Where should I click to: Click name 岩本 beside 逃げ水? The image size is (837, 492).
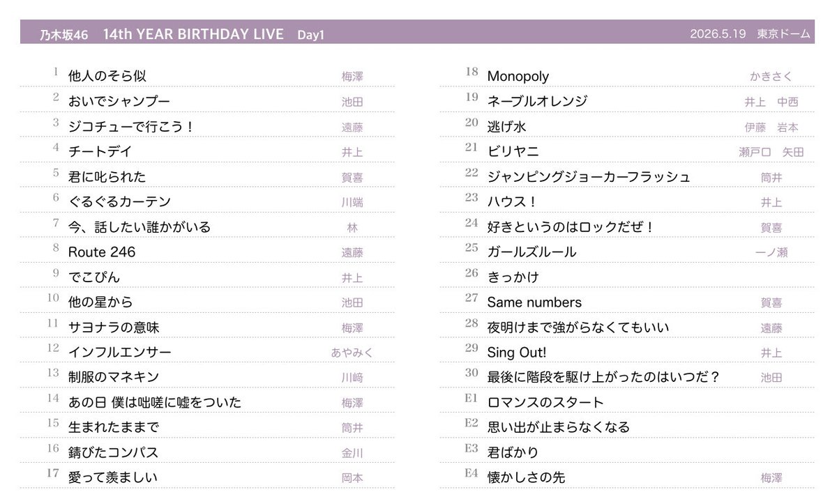[787, 127]
